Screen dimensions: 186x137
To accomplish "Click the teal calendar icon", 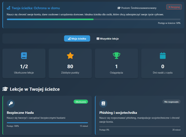I will (x=163, y=55).
